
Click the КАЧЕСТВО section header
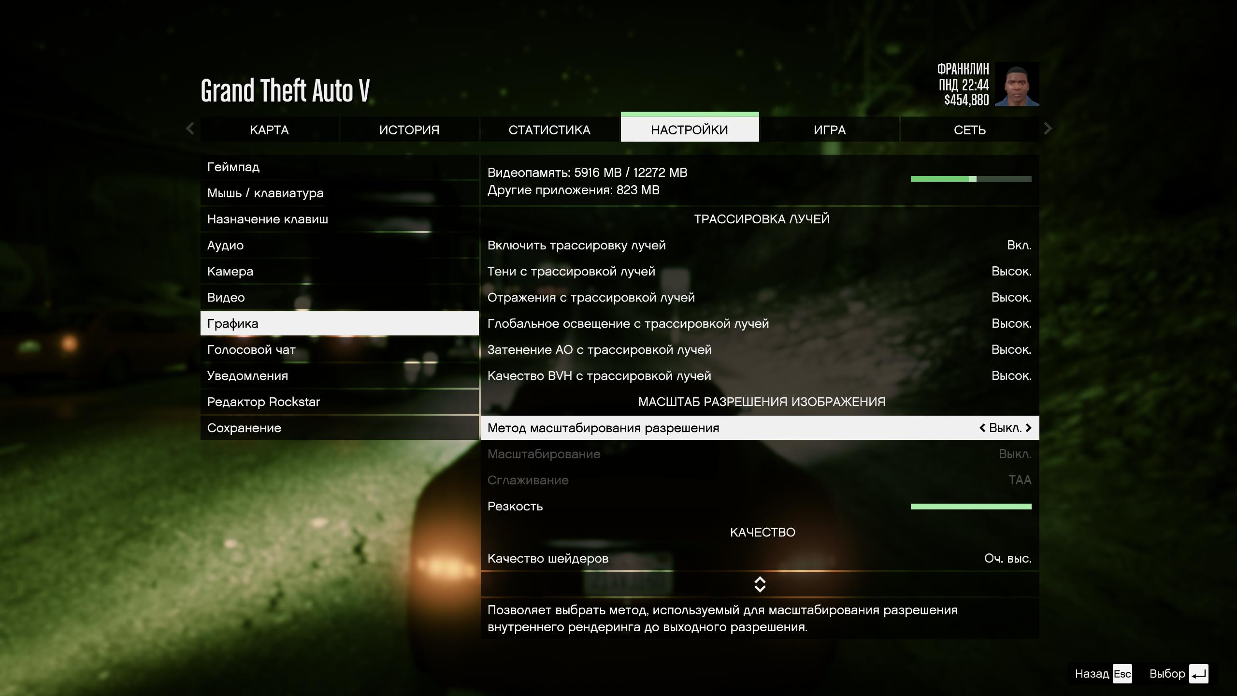click(762, 532)
